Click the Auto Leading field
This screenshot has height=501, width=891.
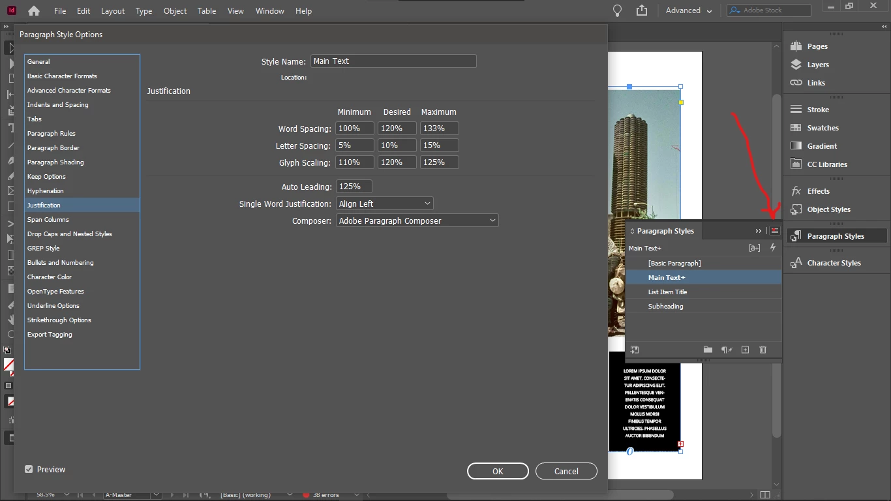coord(354,187)
